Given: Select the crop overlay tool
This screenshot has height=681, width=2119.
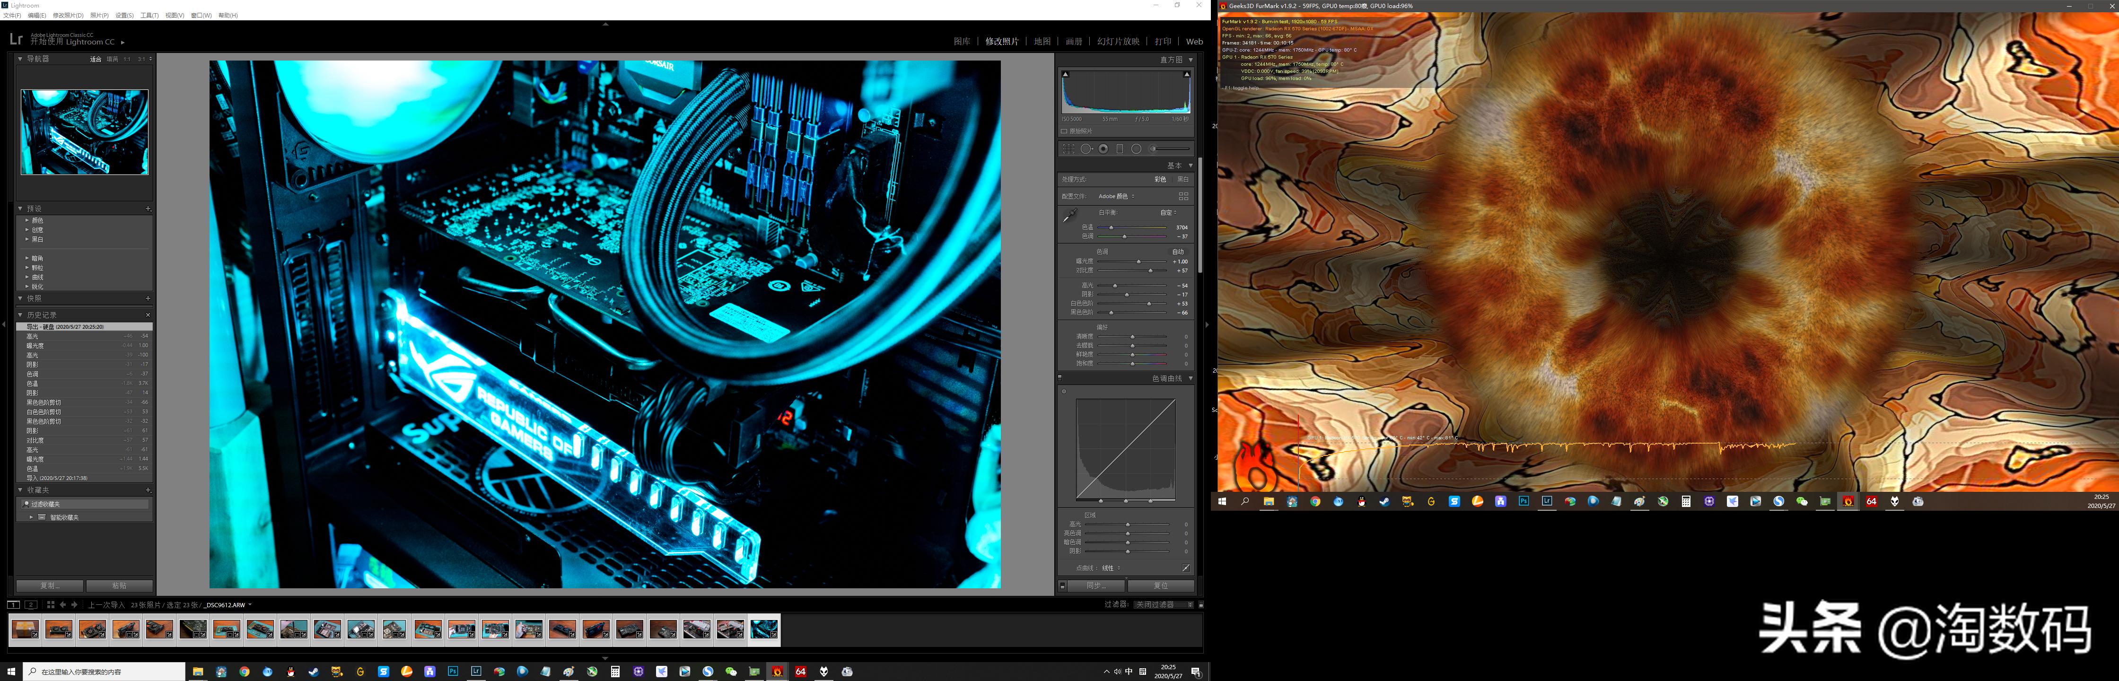Looking at the screenshot, I should coord(1068,149).
